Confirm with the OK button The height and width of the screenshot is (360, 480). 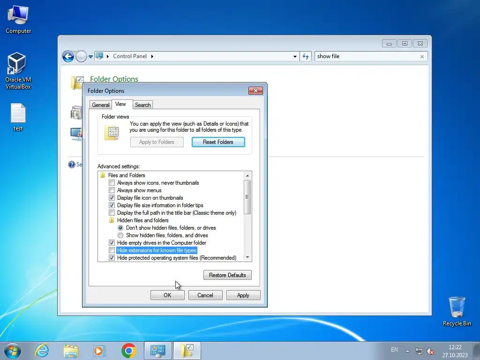167,295
